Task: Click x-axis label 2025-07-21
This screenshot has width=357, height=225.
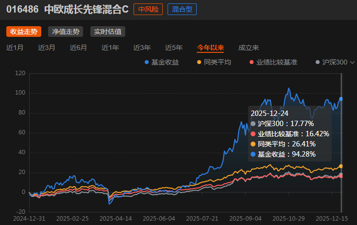Action: 202,219
